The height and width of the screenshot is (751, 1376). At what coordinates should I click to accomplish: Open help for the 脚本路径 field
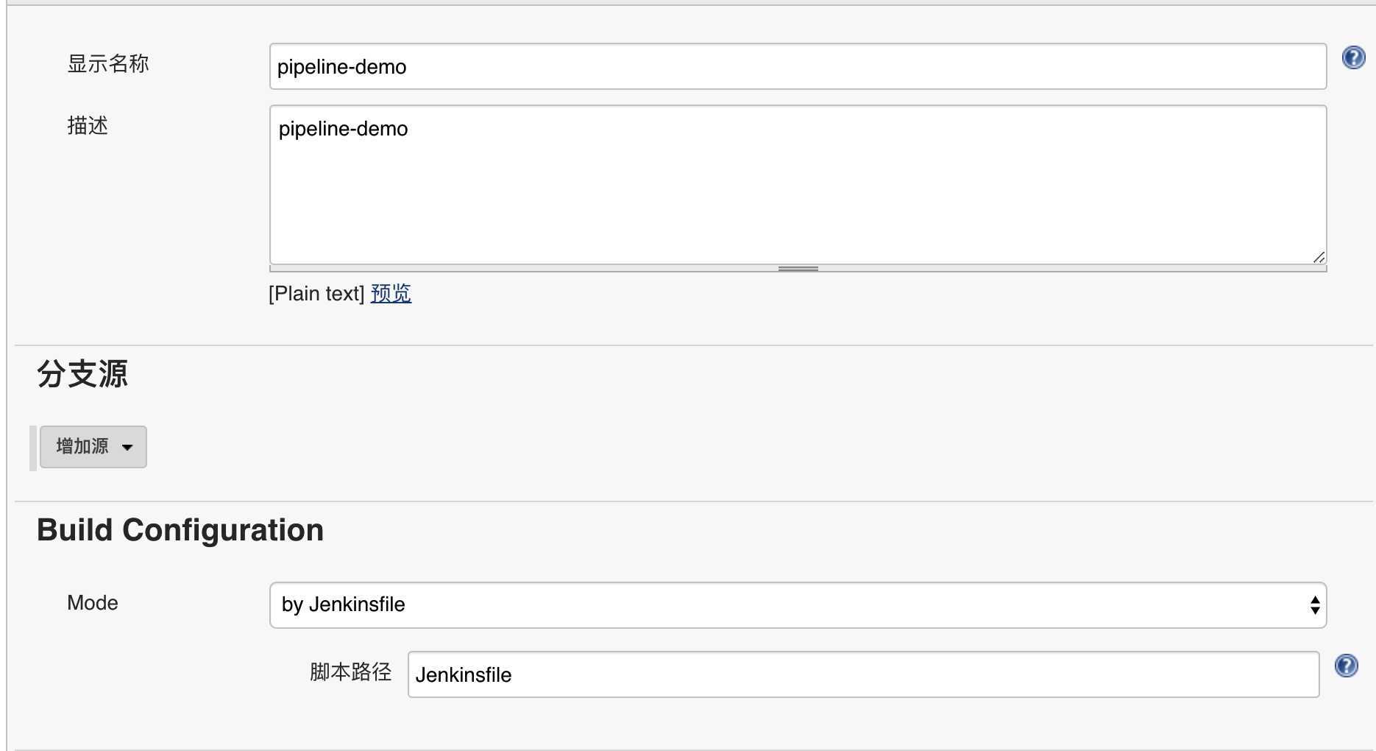(1346, 666)
